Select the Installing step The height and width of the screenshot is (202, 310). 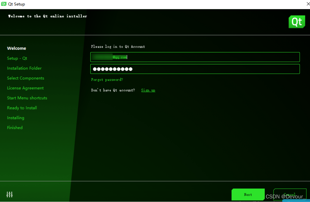coord(16,118)
